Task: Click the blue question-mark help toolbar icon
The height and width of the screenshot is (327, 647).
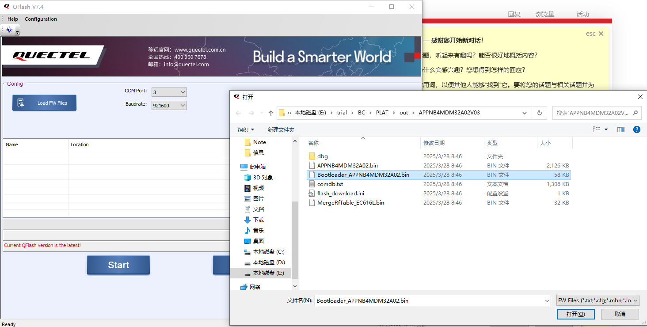Action: coord(9,30)
